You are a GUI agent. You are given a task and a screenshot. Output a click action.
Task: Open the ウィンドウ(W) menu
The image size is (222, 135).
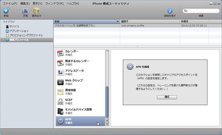coord(54,4)
